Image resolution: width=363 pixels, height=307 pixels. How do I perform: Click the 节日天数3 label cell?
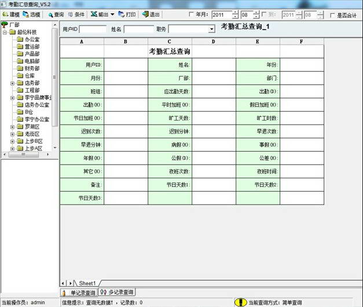pyautogui.click(x=82, y=198)
